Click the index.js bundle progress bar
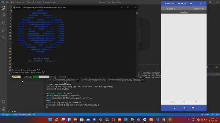Screen dimensions: 220x123 (41, 77)
